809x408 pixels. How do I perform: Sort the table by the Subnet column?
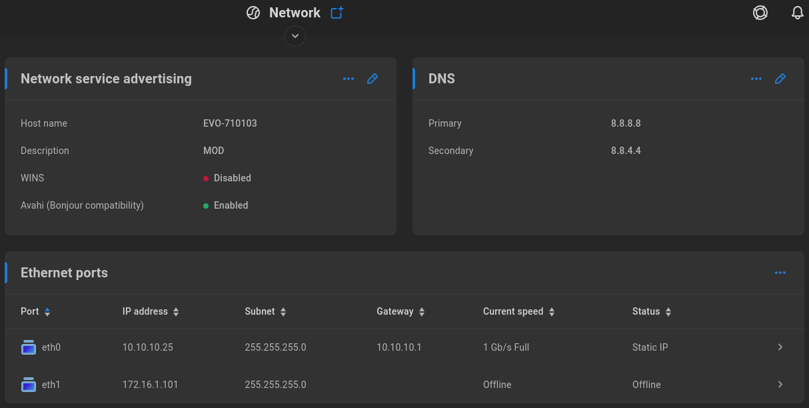tap(265, 311)
